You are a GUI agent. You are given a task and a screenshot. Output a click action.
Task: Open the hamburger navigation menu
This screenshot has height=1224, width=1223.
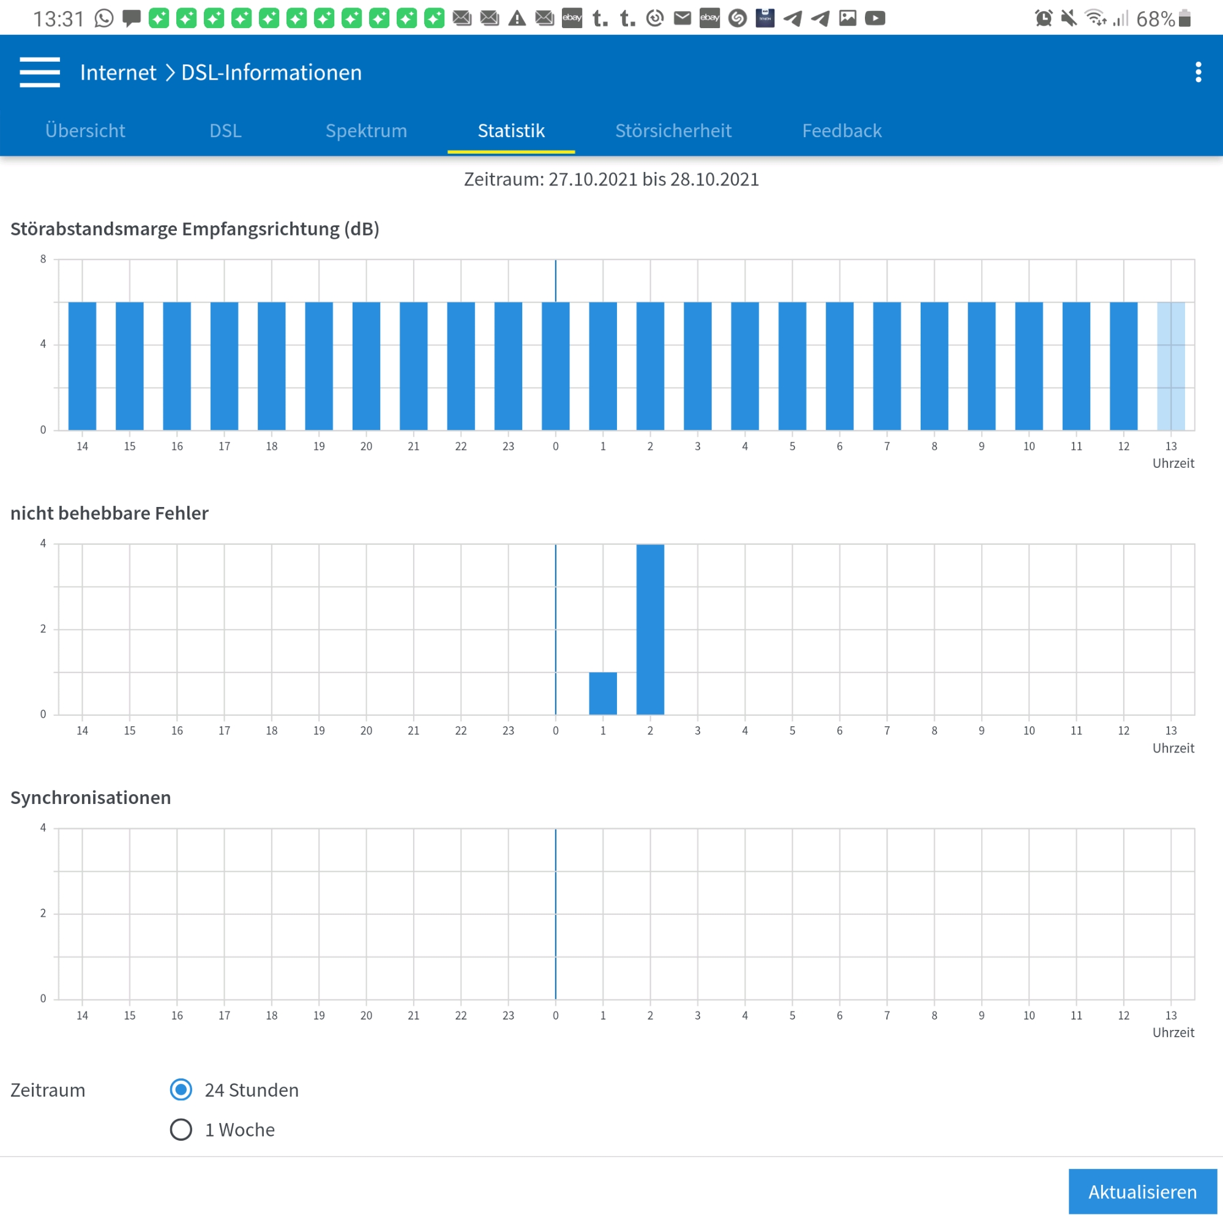click(39, 72)
